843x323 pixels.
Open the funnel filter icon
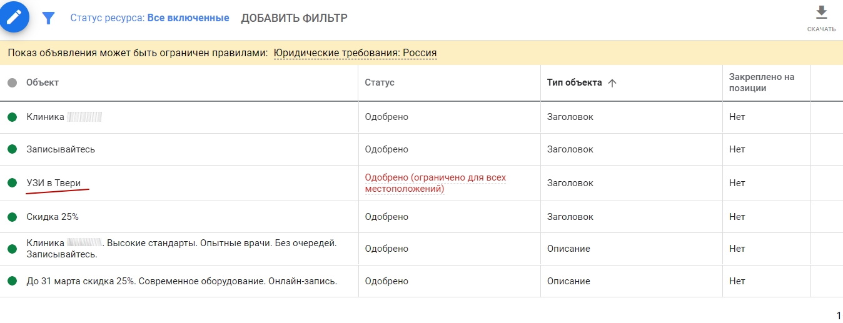pyautogui.click(x=48, y=18)
